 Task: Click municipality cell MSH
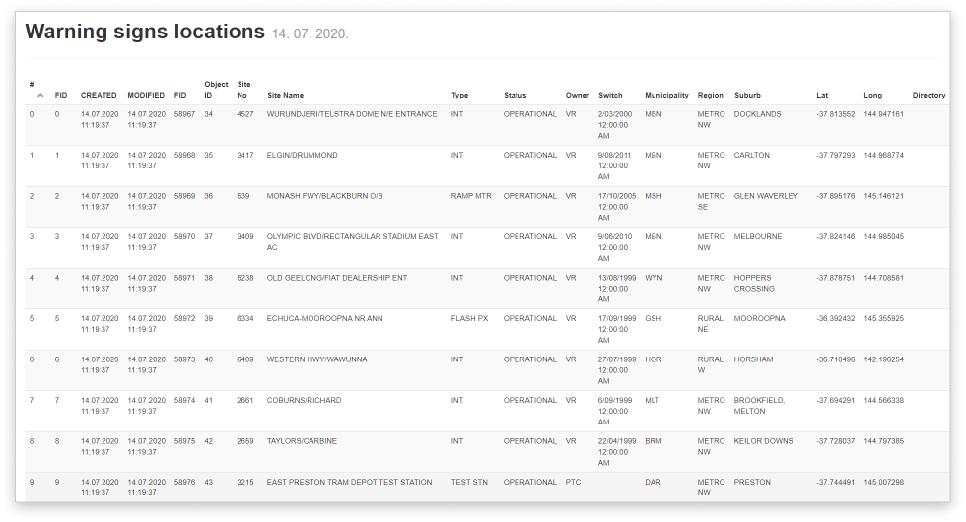point(653,196)
